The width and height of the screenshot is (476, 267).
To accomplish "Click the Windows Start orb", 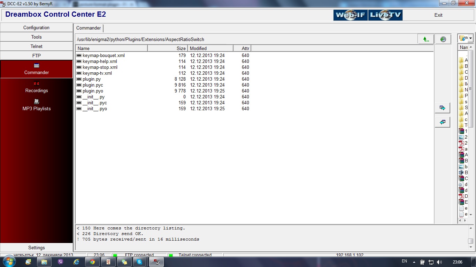I will (9, 262).
